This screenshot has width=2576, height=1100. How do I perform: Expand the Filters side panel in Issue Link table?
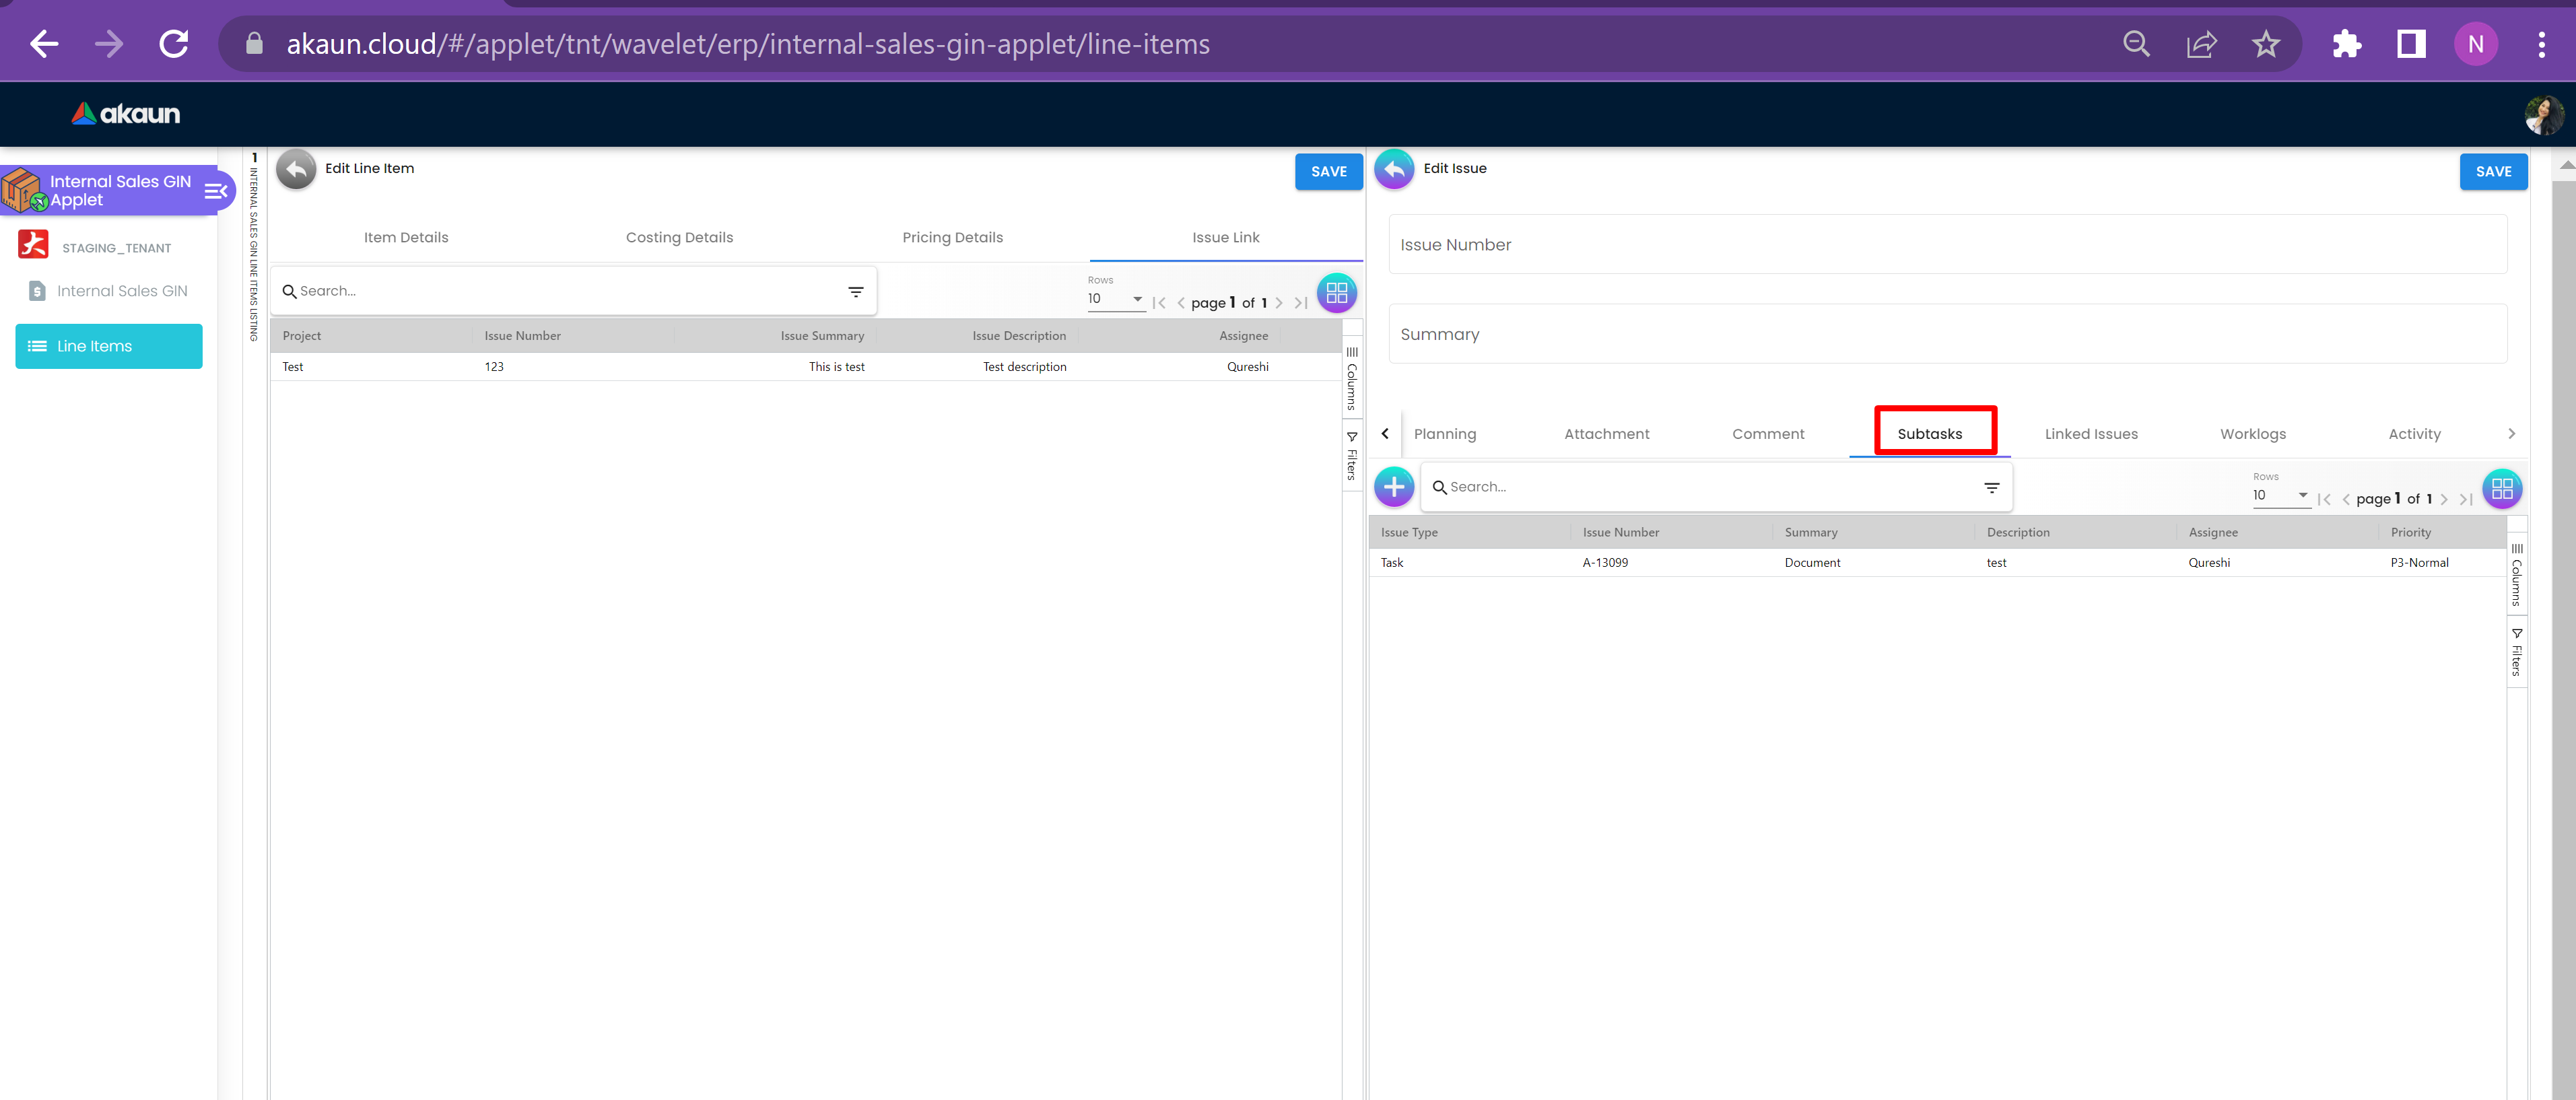pyautogui.click(x=1352, y=456)
